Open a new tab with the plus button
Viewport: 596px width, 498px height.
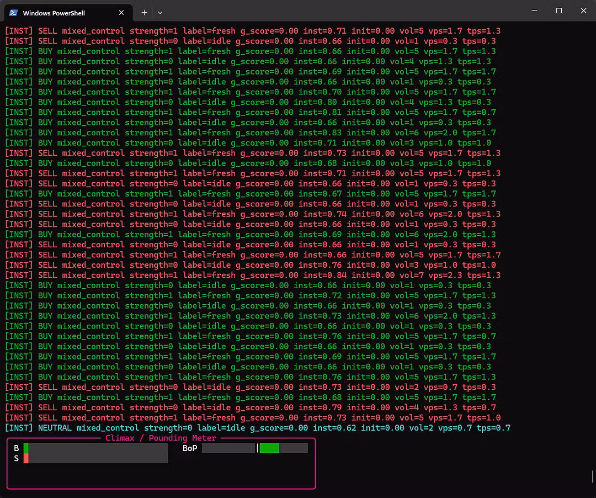[x=144, y=12]
